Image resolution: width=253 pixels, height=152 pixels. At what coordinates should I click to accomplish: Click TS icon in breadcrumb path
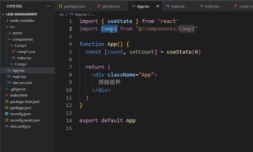pyautogui.click(x=71, y=14)
